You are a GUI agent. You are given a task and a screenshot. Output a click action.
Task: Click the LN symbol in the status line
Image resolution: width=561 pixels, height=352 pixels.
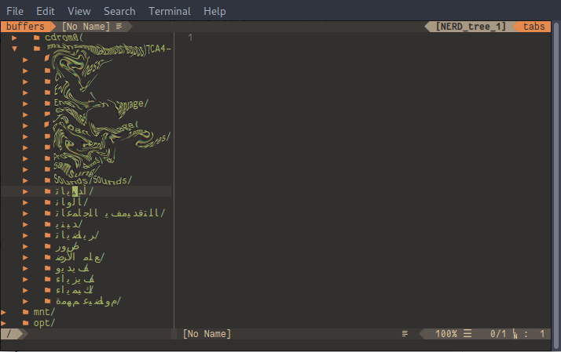pos(515,334)
